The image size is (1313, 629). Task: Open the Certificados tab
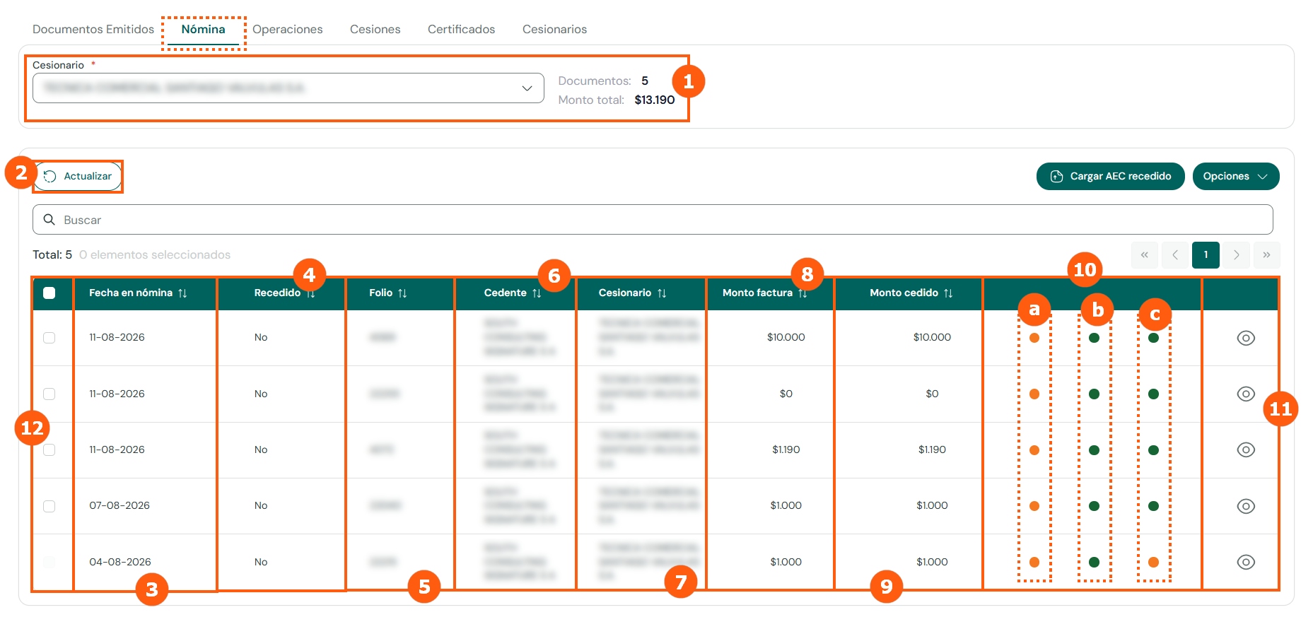point(461,30)
